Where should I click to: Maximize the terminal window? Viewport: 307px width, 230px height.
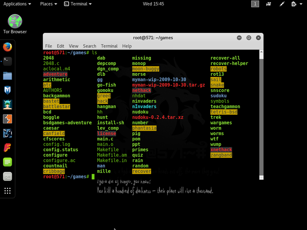pyautogui.click(x=249, y=37)
